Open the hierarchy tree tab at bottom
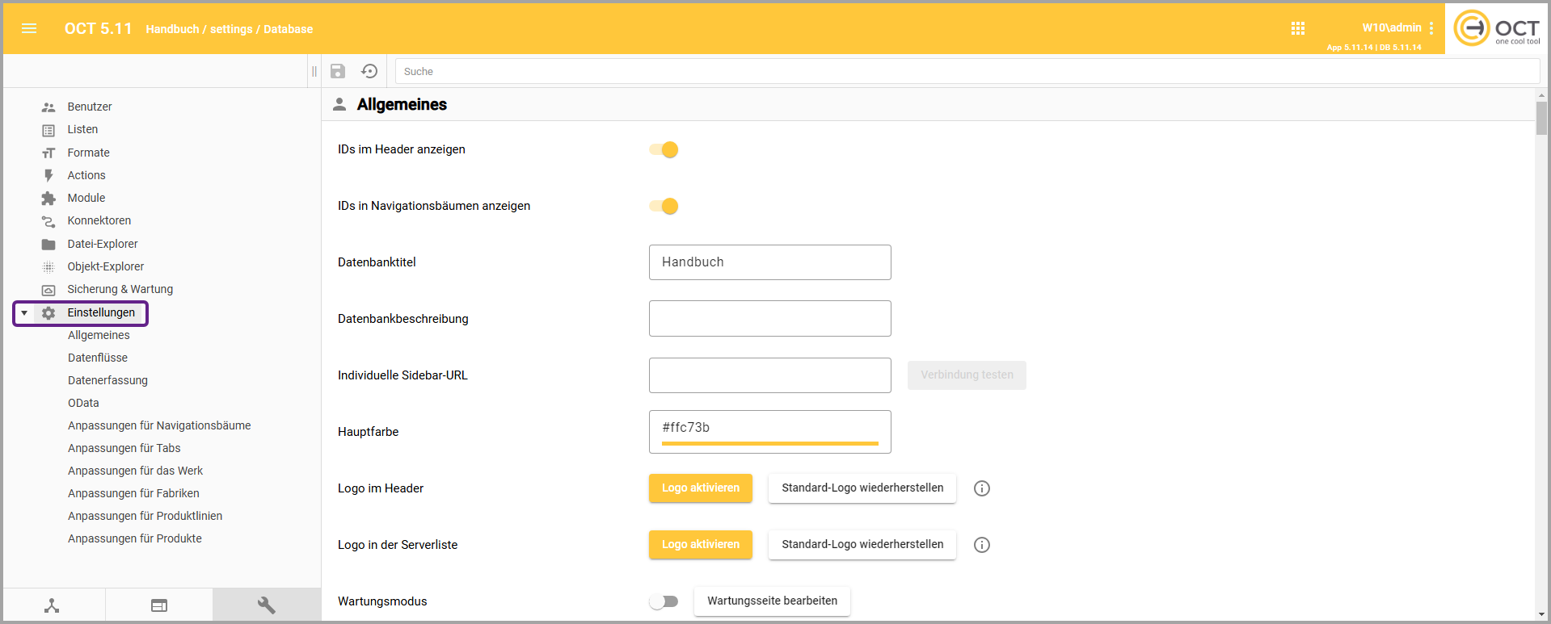Screen dimensions: 1551x624 [52, 605]
